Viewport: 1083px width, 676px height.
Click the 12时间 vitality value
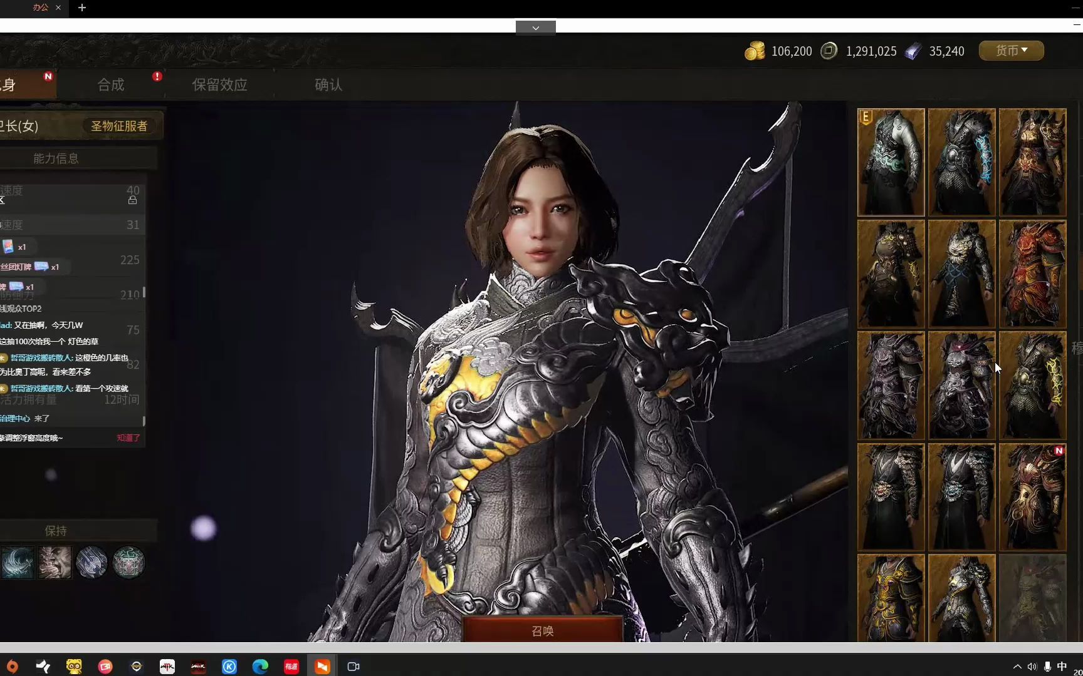122,399
